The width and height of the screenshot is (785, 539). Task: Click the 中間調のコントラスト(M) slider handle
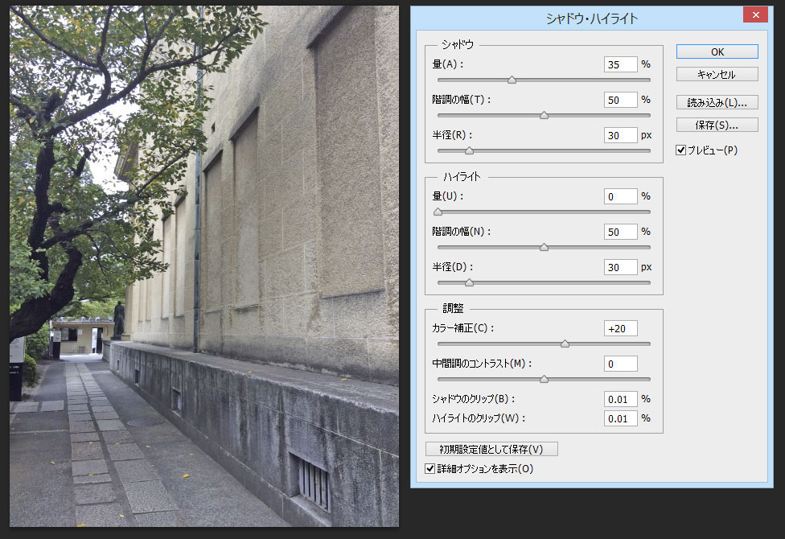point(544,379)
